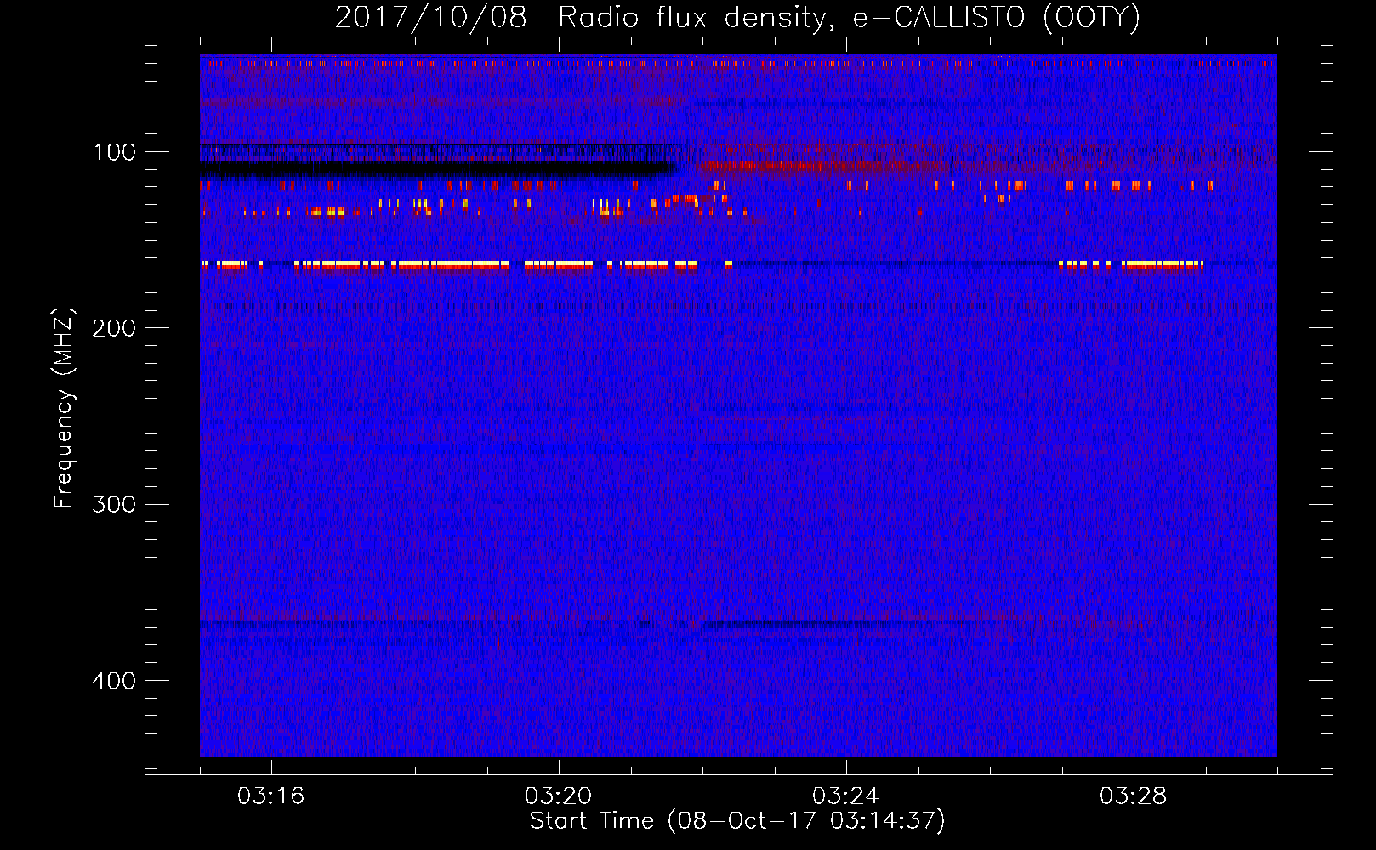Click the 400 frequency tick label

pos(114,681)
